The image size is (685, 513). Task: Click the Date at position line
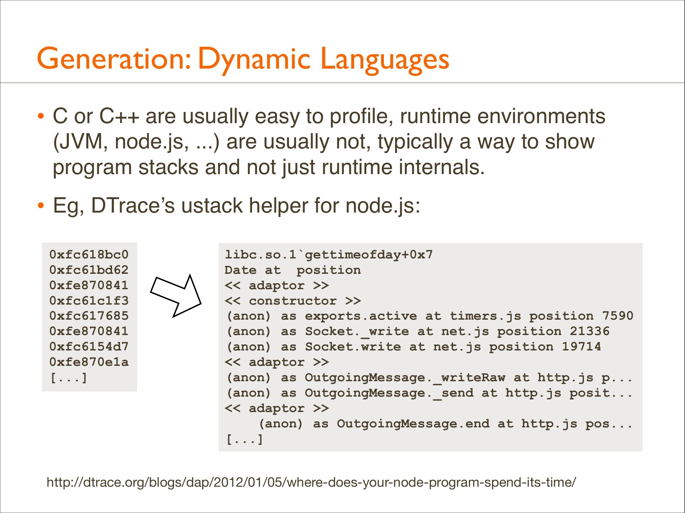[292, 270]
